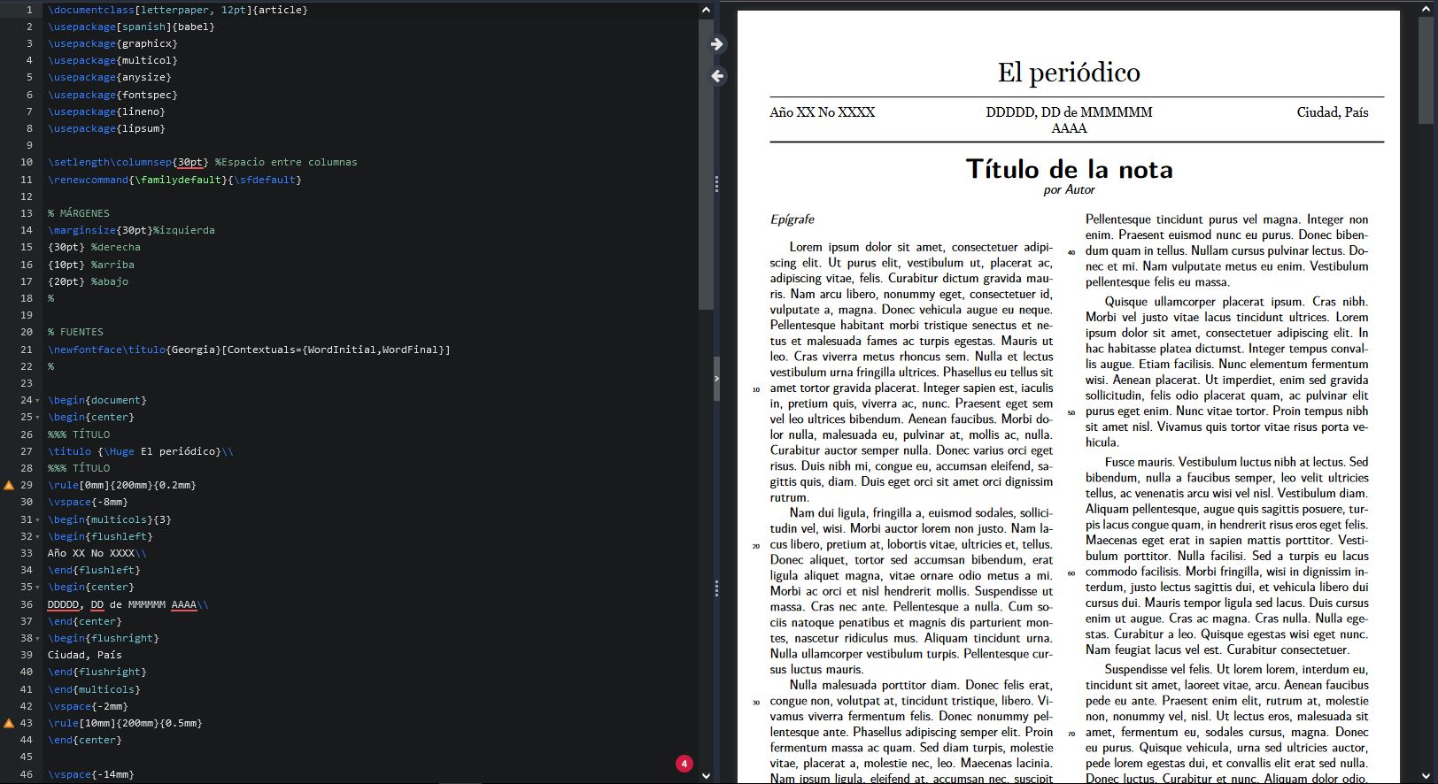Click the warning icon on line 29
The width and height of the screenshot is (1438, 784).
[x=9, y=485]
